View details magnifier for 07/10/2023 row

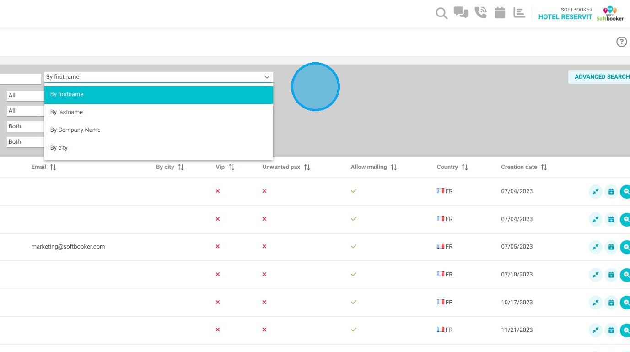(x=625, y=275)
